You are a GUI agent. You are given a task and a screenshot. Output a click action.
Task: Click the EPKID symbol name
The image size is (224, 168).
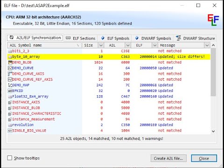pyautogui.click(x=18, y=91)
